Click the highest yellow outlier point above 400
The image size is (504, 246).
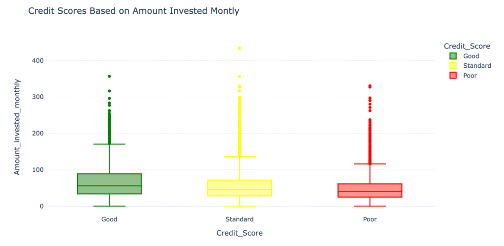pos(240,48)
